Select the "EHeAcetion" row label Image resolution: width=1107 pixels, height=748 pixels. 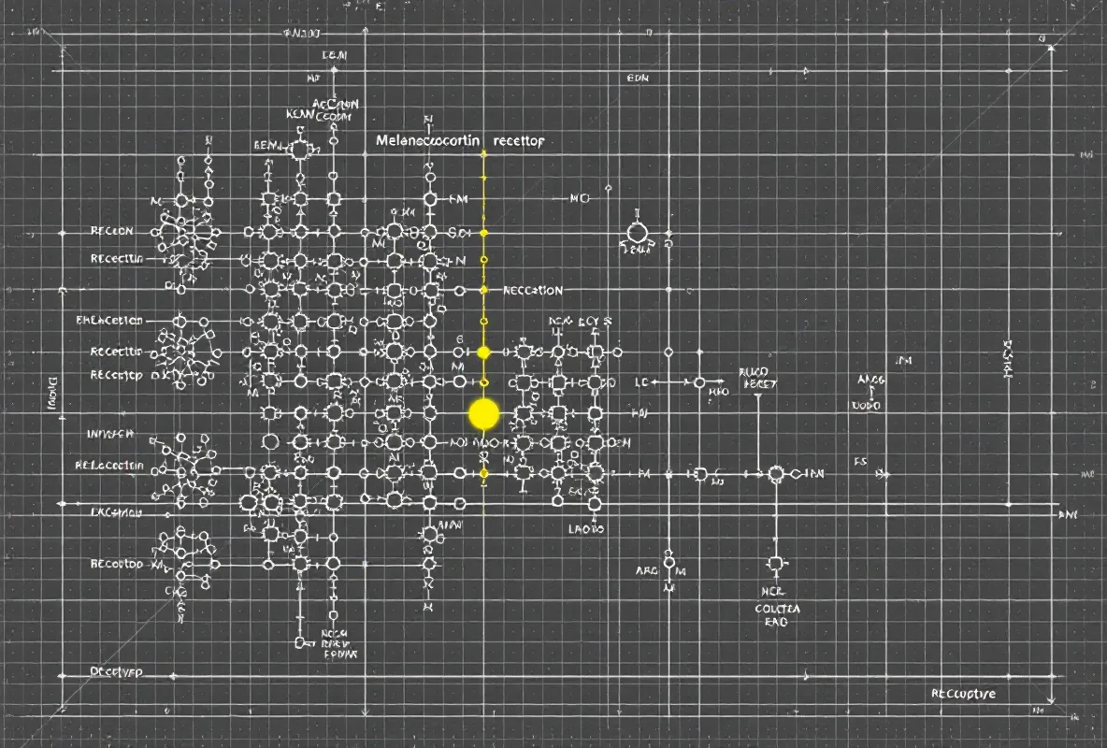coord(109,320)
